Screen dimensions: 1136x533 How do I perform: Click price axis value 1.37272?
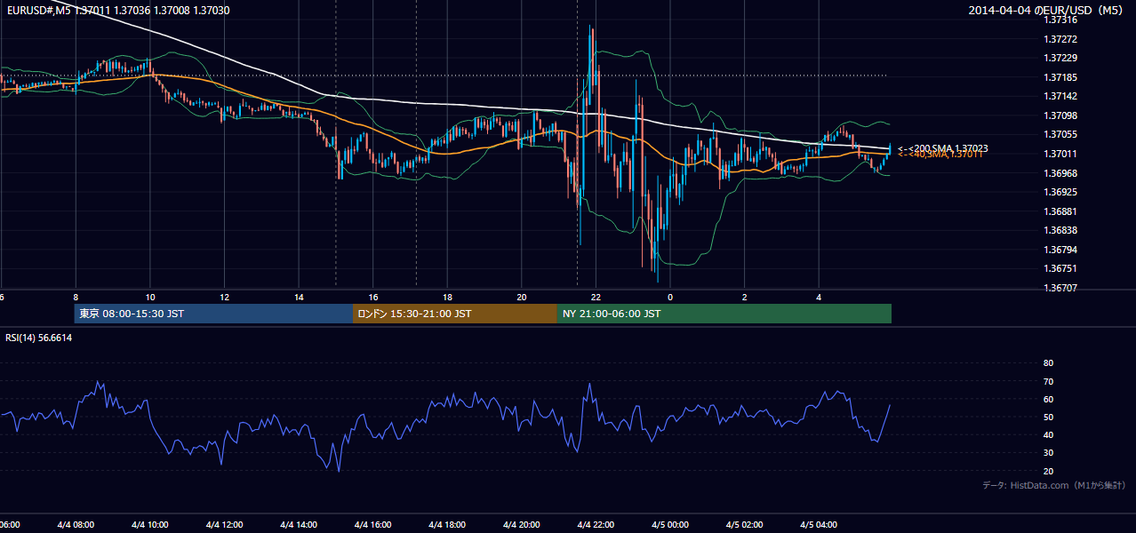click(1061, 39)
